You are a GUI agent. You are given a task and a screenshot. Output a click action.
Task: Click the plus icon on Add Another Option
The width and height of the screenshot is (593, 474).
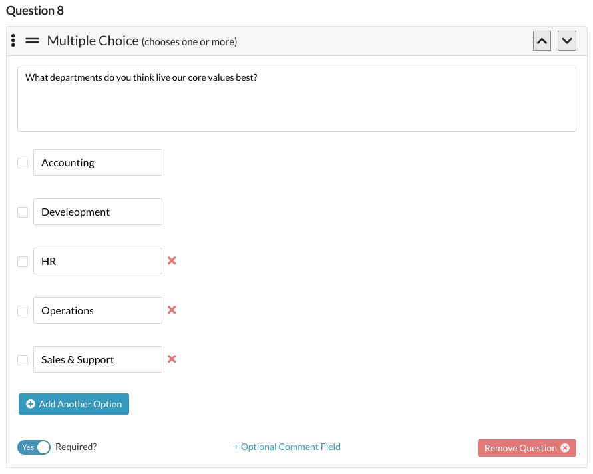[x=30, y=403]
